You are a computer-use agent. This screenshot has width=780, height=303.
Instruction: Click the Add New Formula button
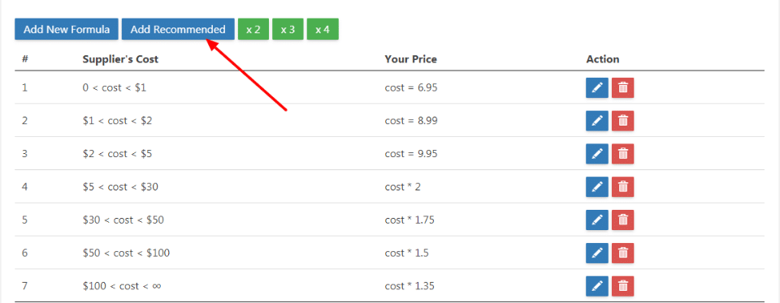click(67, 29)
